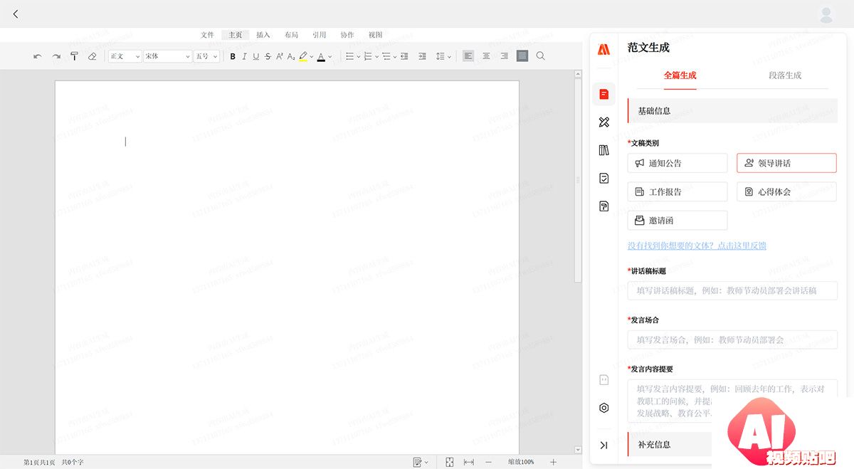The width and height of the screenshot is (854, 469).
Task: Focus the 发言场合 input field
Action: tap(732, 339)
